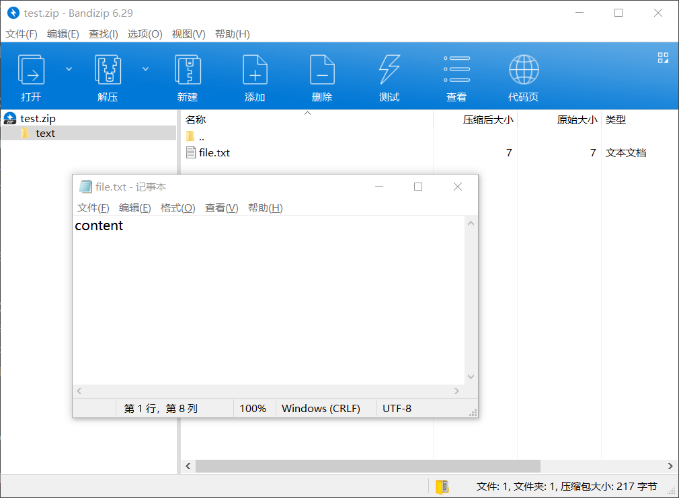Click the Add files (添加) toolbar icon
Viewport: 679px width, 498px height.
255,70
